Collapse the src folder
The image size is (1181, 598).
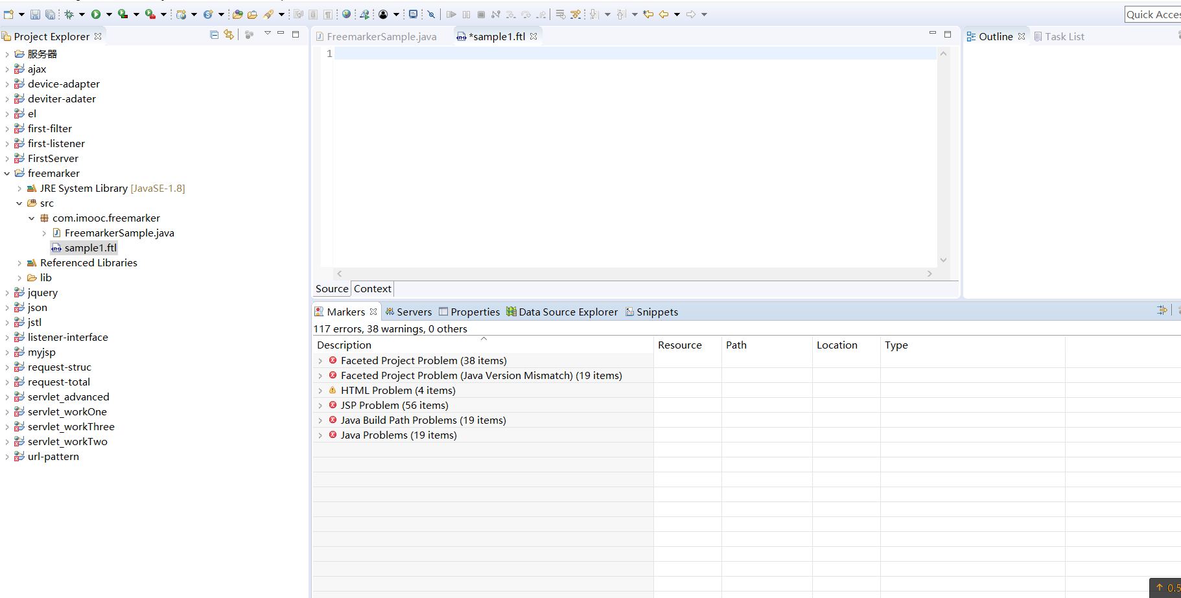point(19,203)
